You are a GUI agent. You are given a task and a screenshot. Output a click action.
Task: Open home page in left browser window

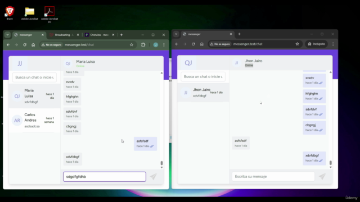(33, 45)
